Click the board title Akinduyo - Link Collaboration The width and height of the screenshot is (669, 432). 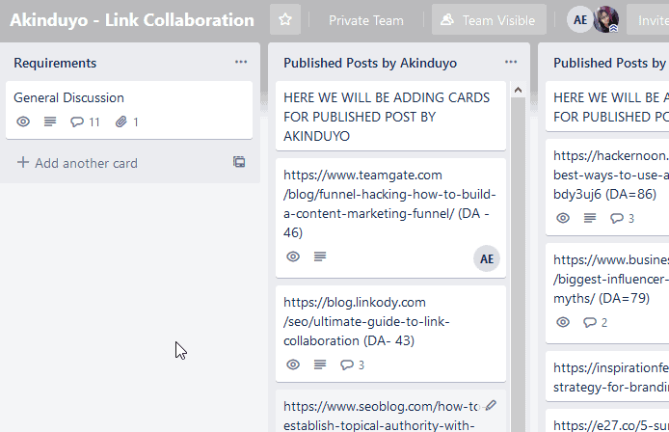pyautogui.click(x=132, y=20)
